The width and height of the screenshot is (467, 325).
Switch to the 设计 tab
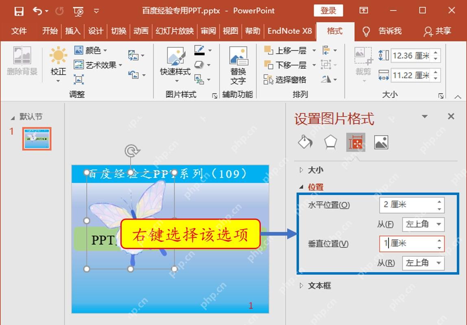[96, 31]
